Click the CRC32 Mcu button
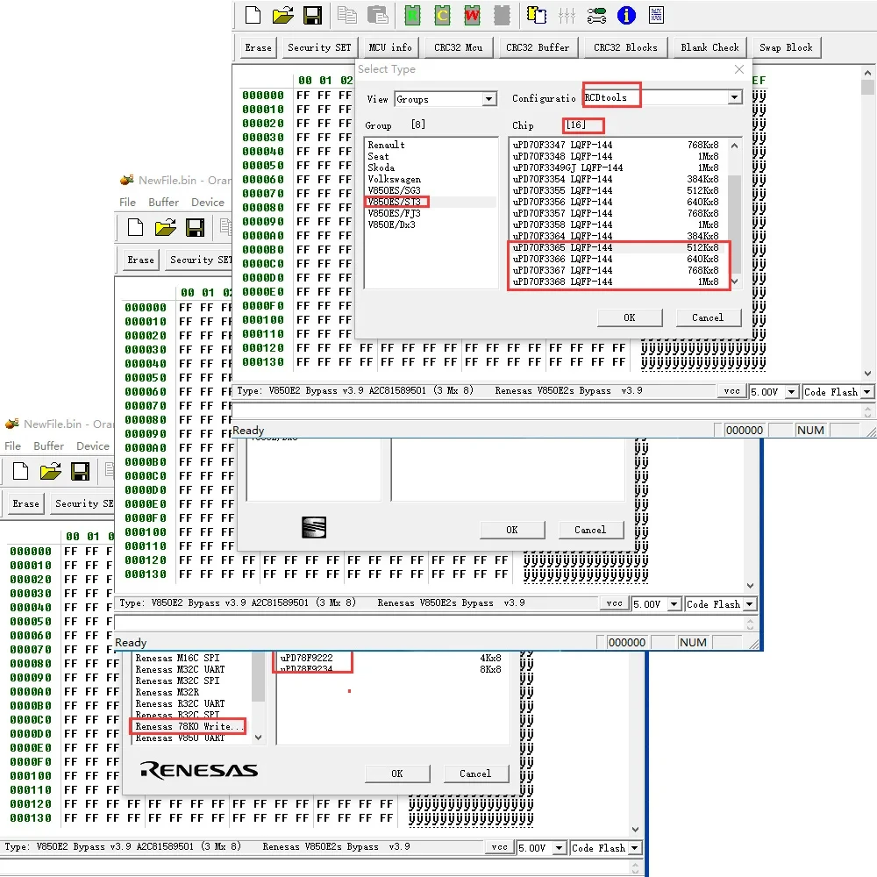The height and width of the screenshot is (877, 877). 458,47
